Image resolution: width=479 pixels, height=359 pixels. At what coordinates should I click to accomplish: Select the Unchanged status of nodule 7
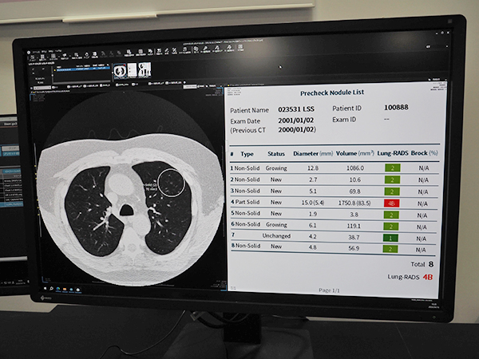tap(276, 236)
